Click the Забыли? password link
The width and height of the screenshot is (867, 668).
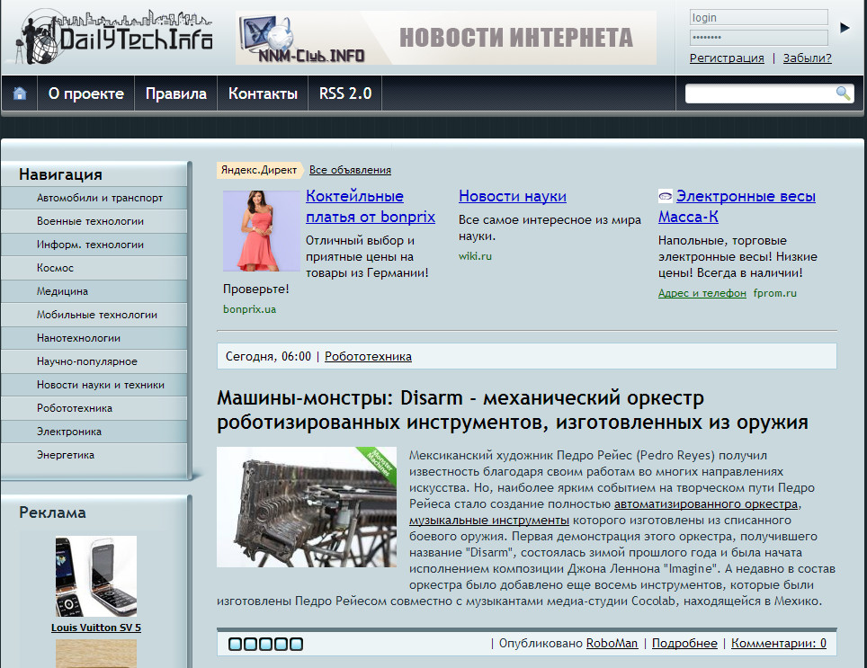807,58
